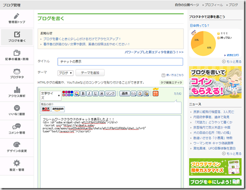Open コメント管理 speech bubble icon
The image size is (246, 190).
[x=17, y=126]
